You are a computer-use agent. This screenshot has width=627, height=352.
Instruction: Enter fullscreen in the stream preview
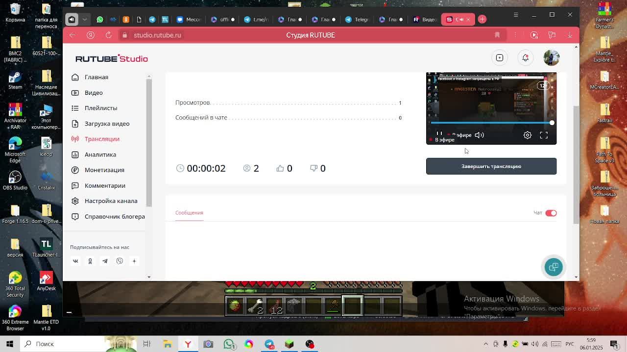click(544, 135)
